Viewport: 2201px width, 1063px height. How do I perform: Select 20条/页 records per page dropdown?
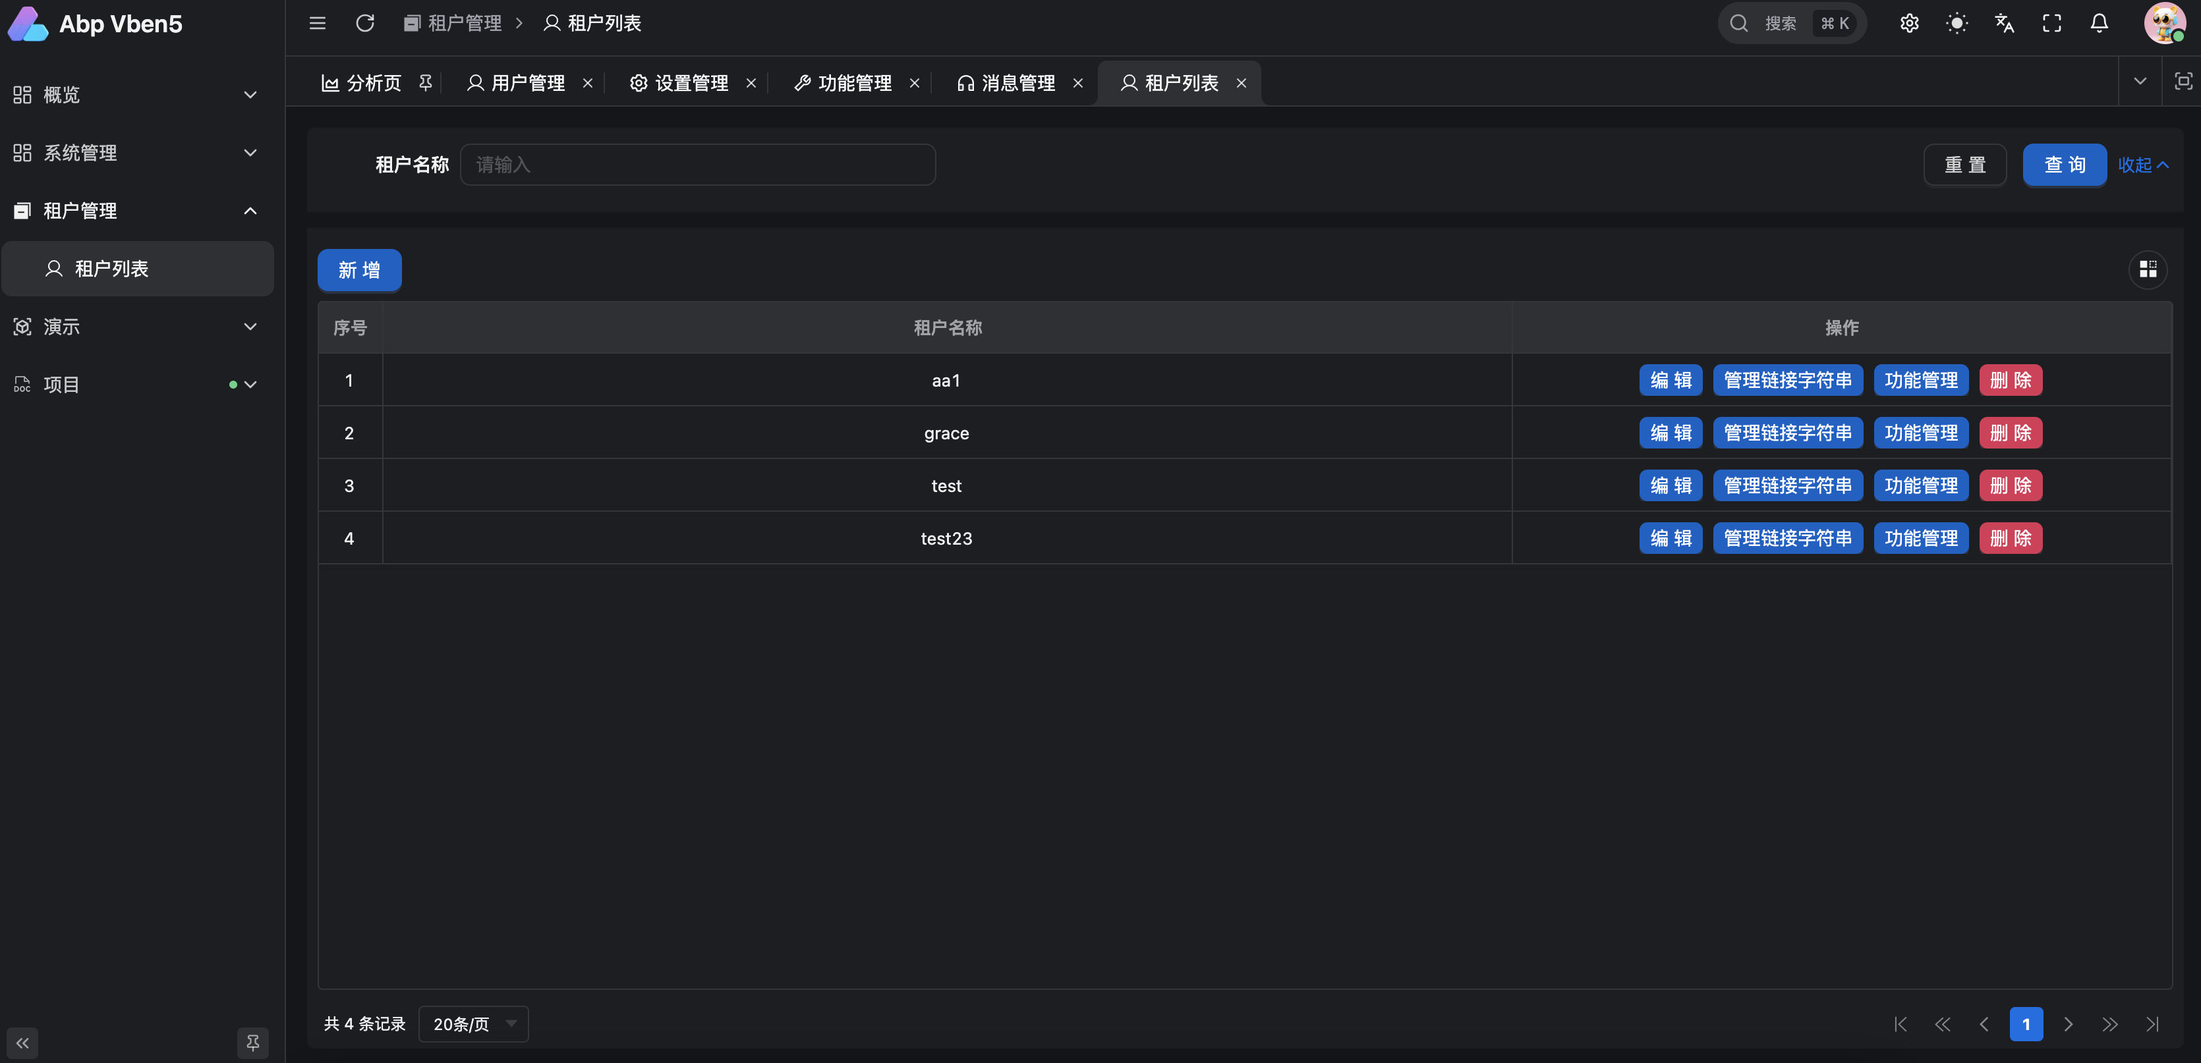coord(472,1023)
